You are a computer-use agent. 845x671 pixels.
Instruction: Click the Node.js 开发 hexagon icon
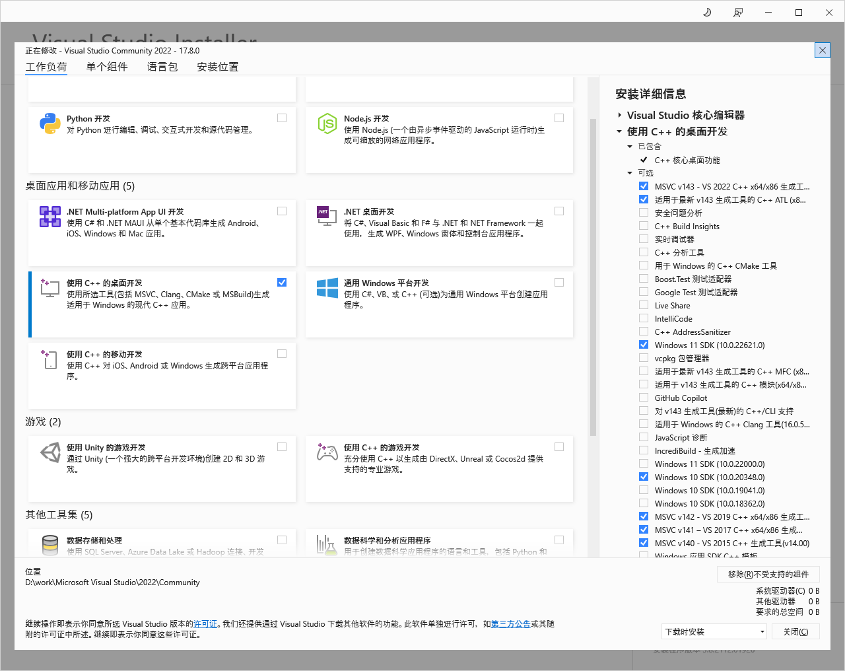pyautogui.click(x=327, y=124)
